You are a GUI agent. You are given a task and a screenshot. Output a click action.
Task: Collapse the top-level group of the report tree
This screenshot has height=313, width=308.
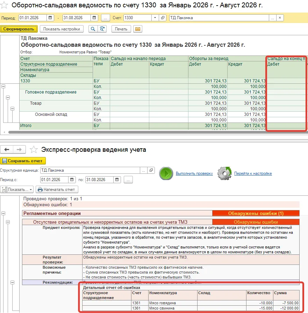tap(3, 87)
